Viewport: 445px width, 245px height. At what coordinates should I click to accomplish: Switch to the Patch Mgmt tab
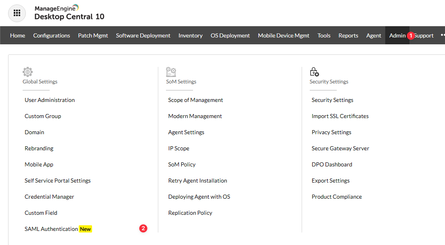(93, 35)
